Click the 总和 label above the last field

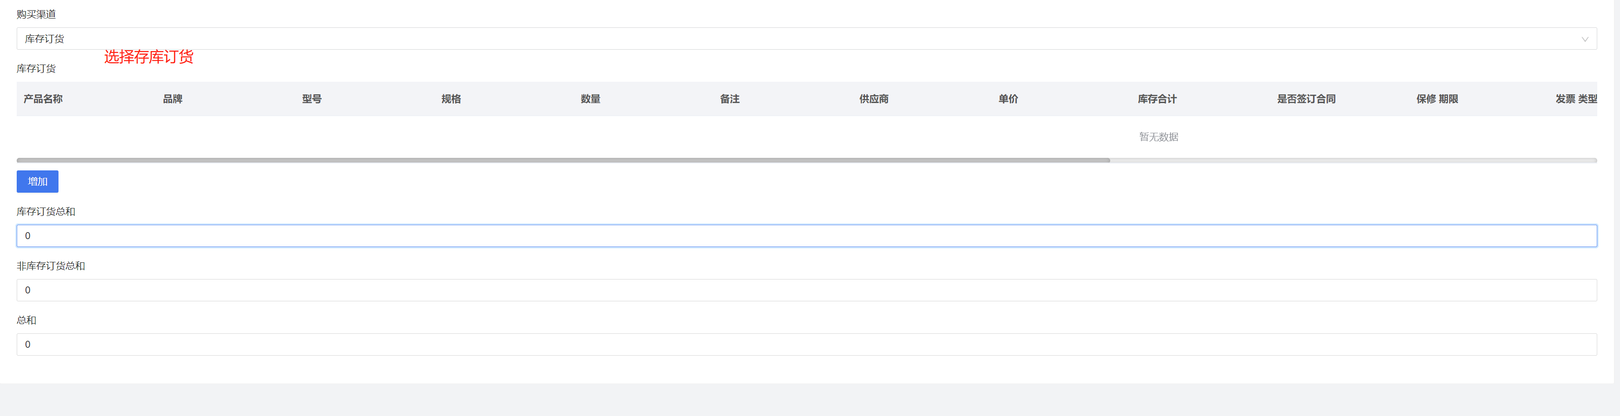coord(26,320)
